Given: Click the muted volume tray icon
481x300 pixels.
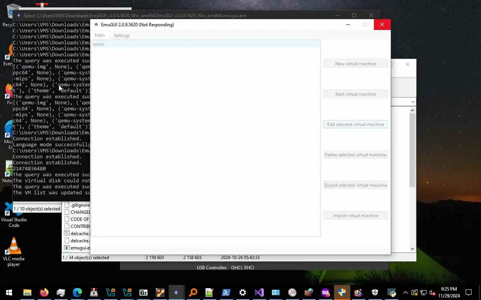Looking at the screenshot, I should pos(433,292).
